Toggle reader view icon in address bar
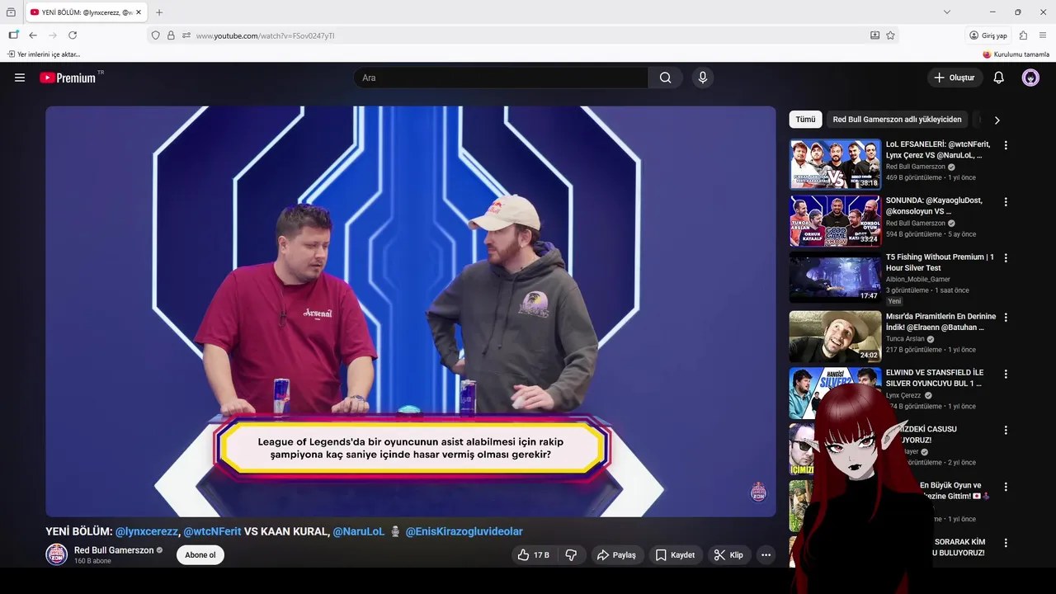The image size is (1056, 594). pyautogui.click(x=874, y=35)
